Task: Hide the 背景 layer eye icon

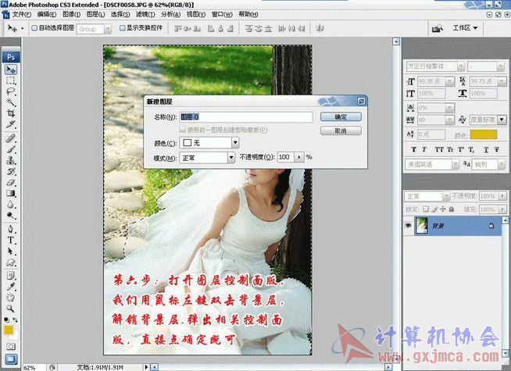Action: [x=408, y=226]
